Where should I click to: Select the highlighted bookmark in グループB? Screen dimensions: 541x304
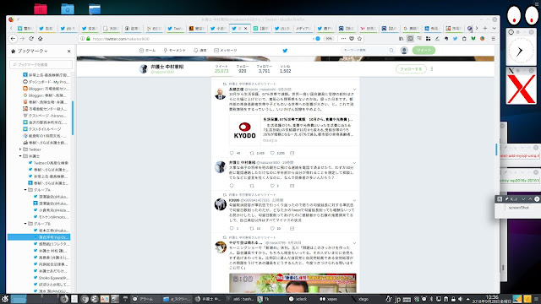click(39, 237)
